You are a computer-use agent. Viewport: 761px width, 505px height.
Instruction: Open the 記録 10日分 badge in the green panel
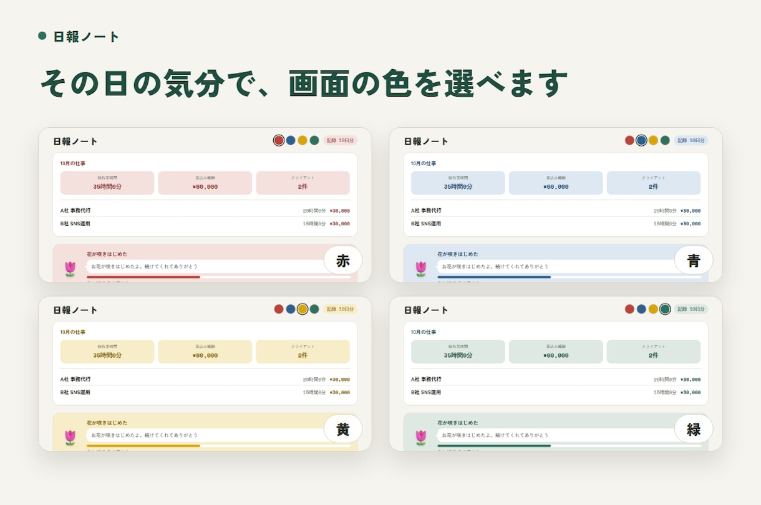click(x=691, y=309)
